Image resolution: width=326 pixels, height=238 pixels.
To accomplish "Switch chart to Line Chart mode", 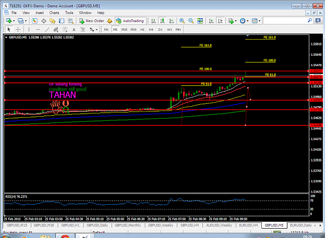I will 172,21.
